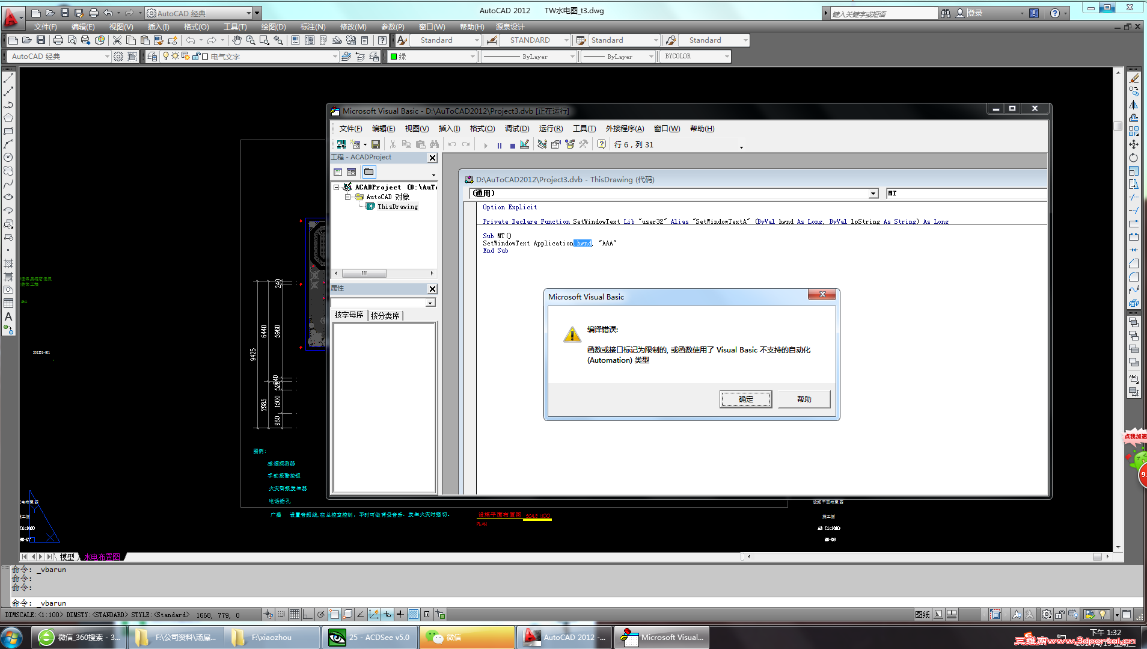Click the Move tool in modify toolbar
This screenshot has width=1147, height=649.
tap(1134, 144)
